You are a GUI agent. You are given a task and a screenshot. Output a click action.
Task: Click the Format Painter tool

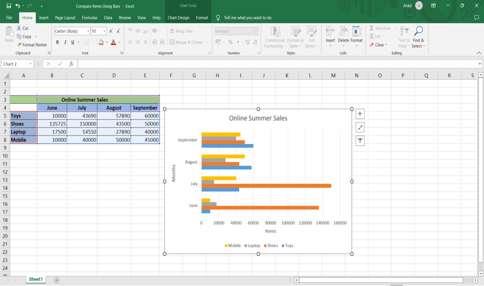coord(32,45)
